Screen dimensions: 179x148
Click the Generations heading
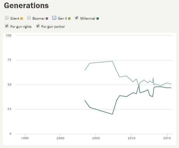pyautogui.click(x=26, y=5)
